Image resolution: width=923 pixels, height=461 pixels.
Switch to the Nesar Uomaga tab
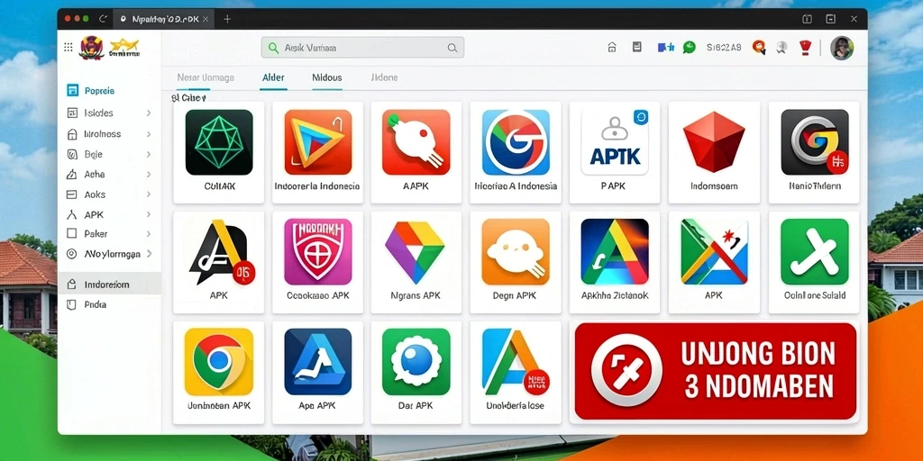pos(206,77)
